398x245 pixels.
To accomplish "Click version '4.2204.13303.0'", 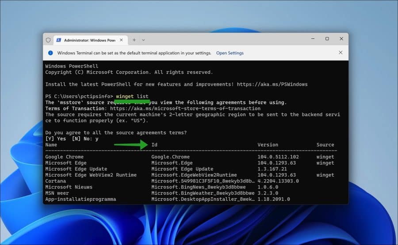I will click(278, 181).
